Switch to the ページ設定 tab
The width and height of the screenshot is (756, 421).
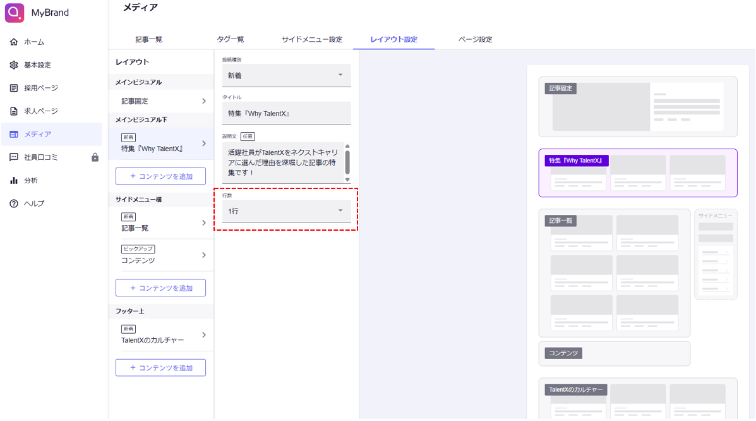[x=475, y=39]
